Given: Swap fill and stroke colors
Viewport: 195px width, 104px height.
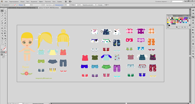Looking at the screenshot, I should click(6, 46).
